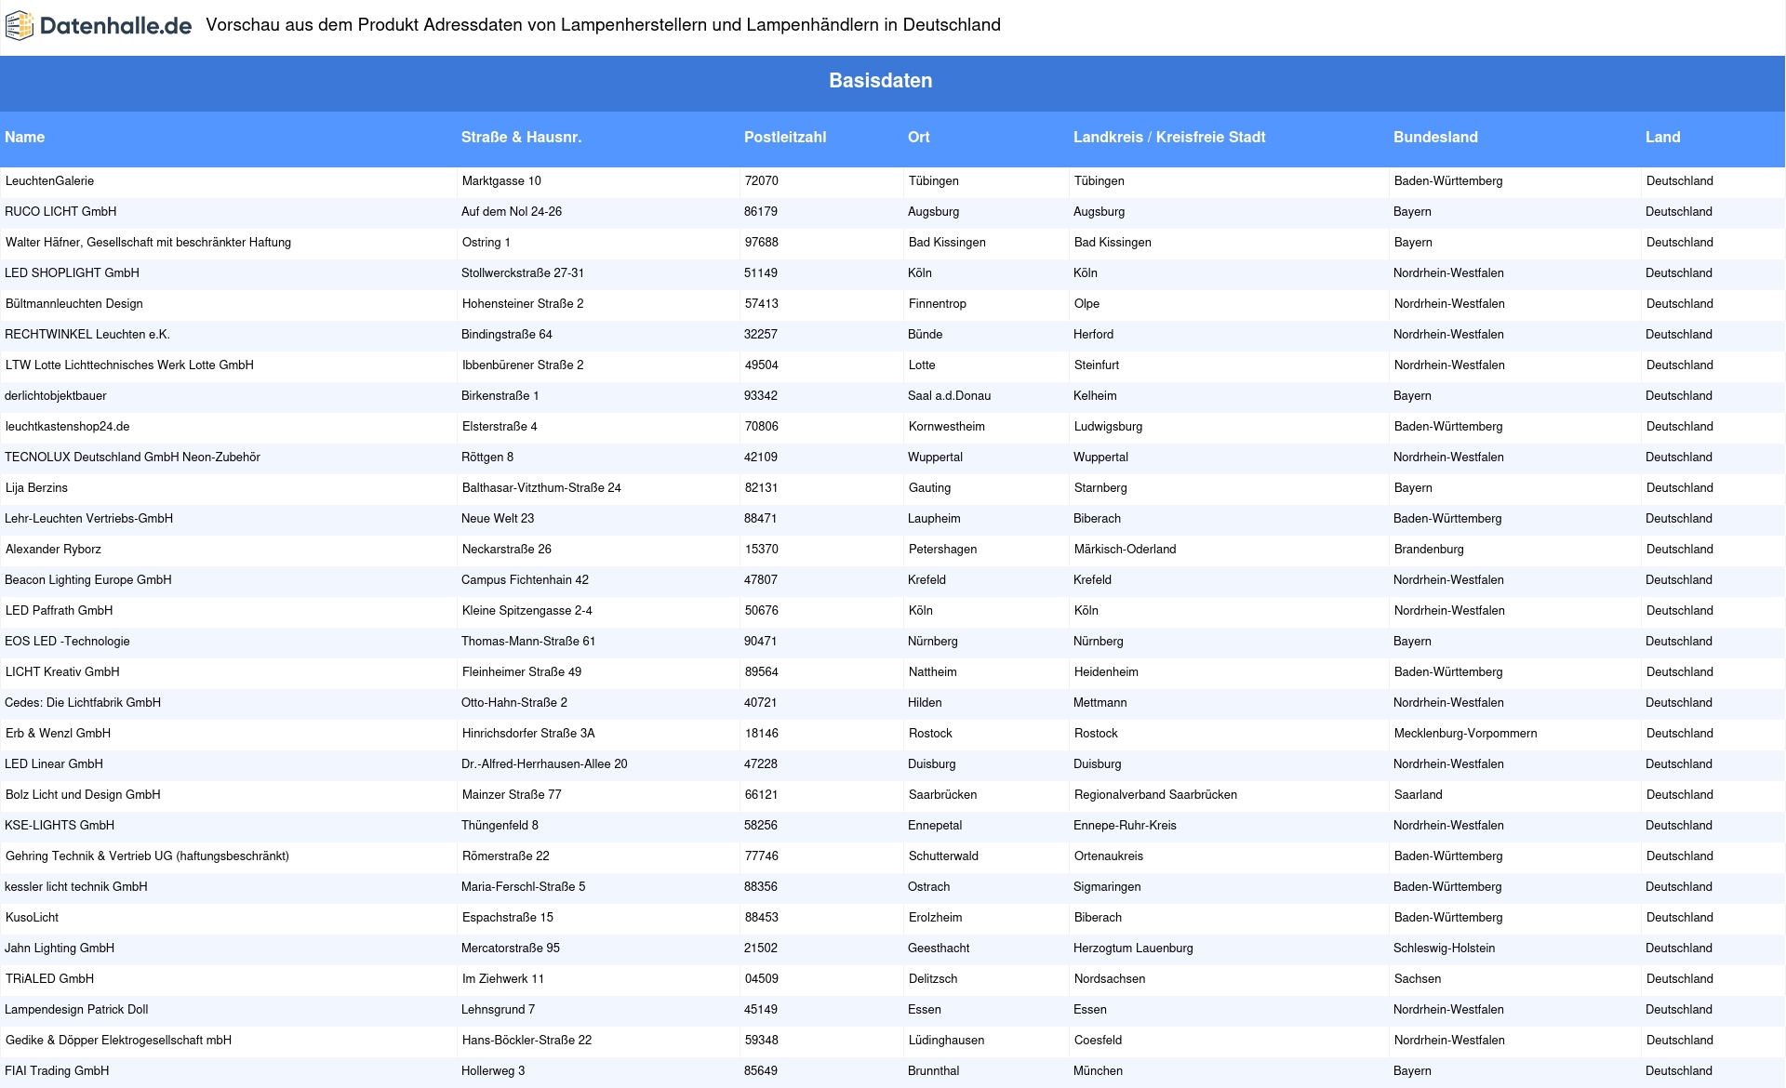Click Gehring Technik & Vertrieb UG entry

[148, 856]
